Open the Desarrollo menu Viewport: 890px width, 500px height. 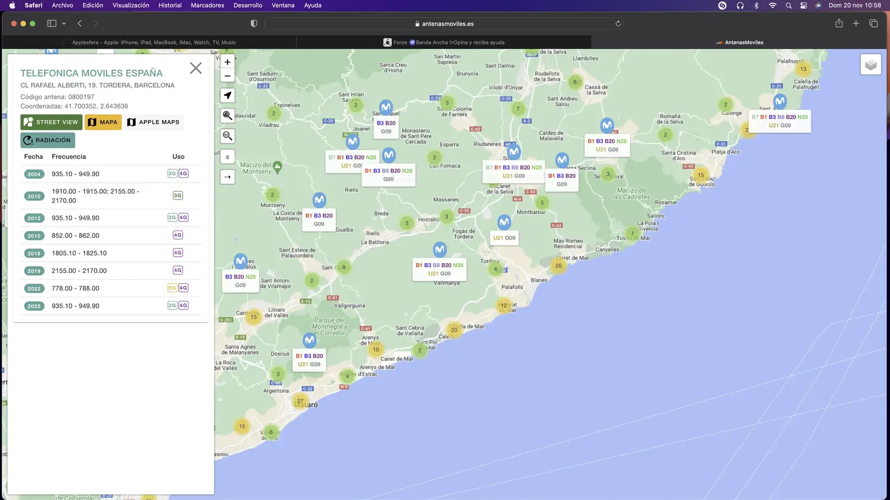pos(248,5)
